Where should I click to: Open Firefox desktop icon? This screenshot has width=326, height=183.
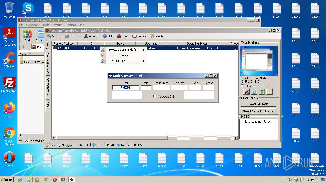coord(9,110)
